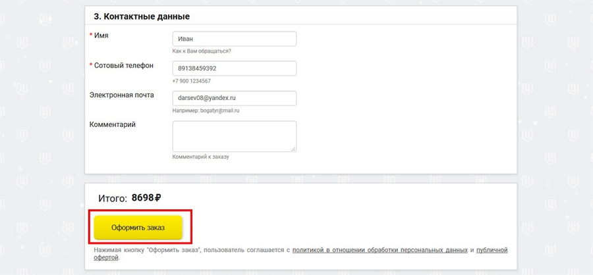Click the "Имя" field label
The image size is (593, 275).
tap(101, 36)
